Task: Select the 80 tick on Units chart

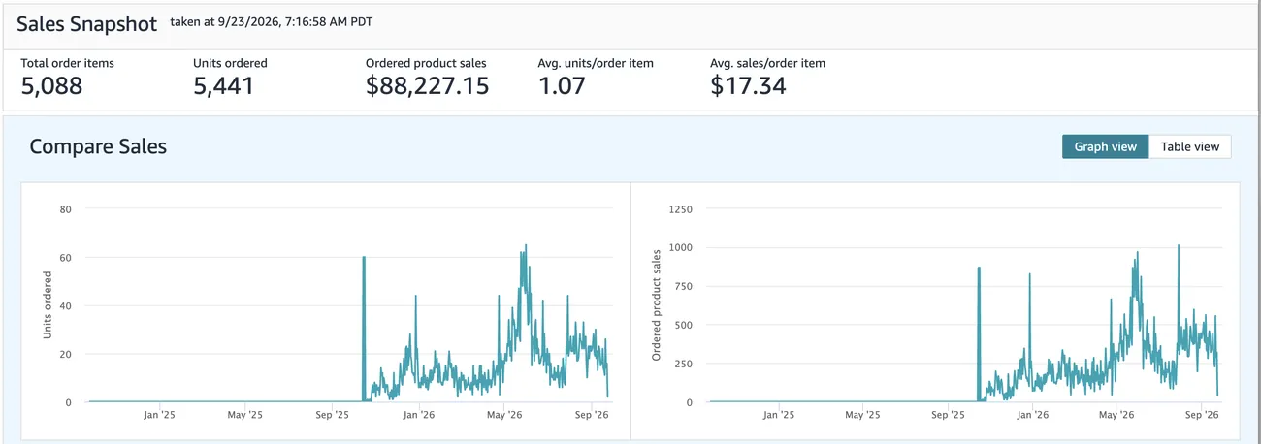Action: [66, 208]
